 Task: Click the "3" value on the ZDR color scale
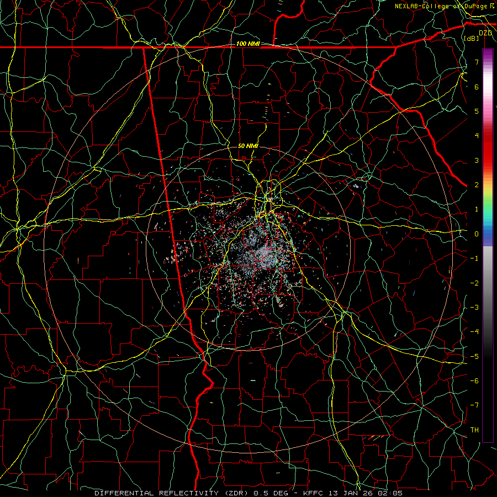click(x=477, y=160)
